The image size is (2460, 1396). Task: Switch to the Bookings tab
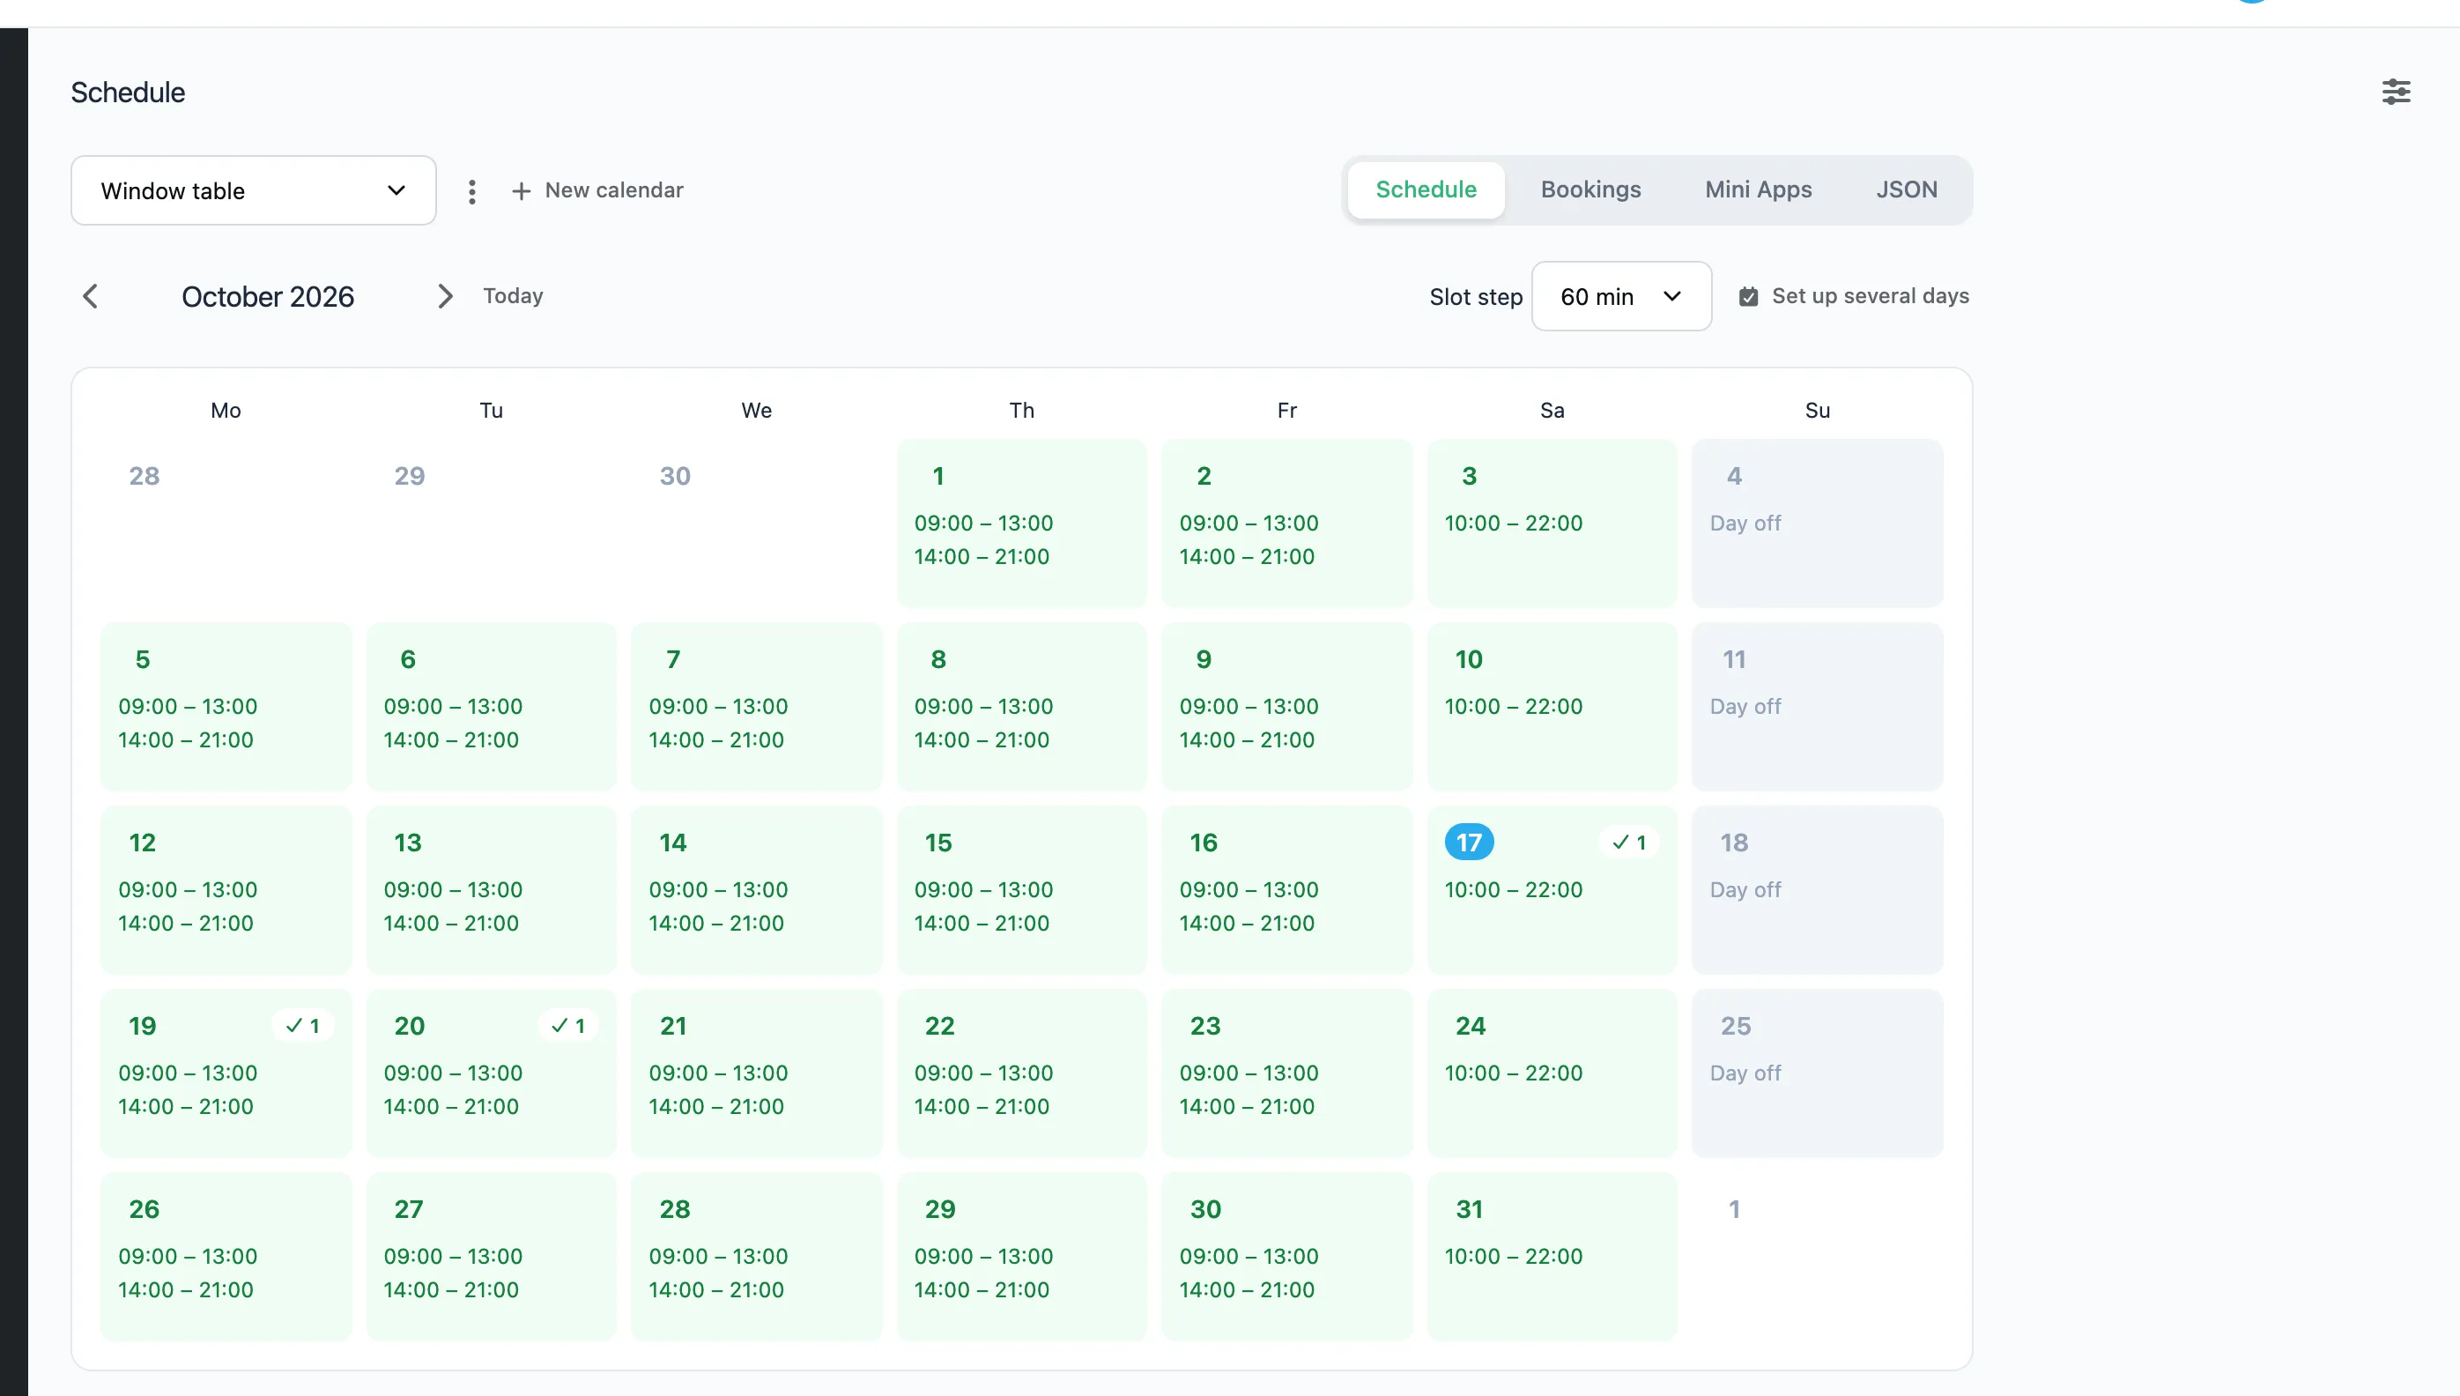pyautogui.click(x=1591, y=189)
